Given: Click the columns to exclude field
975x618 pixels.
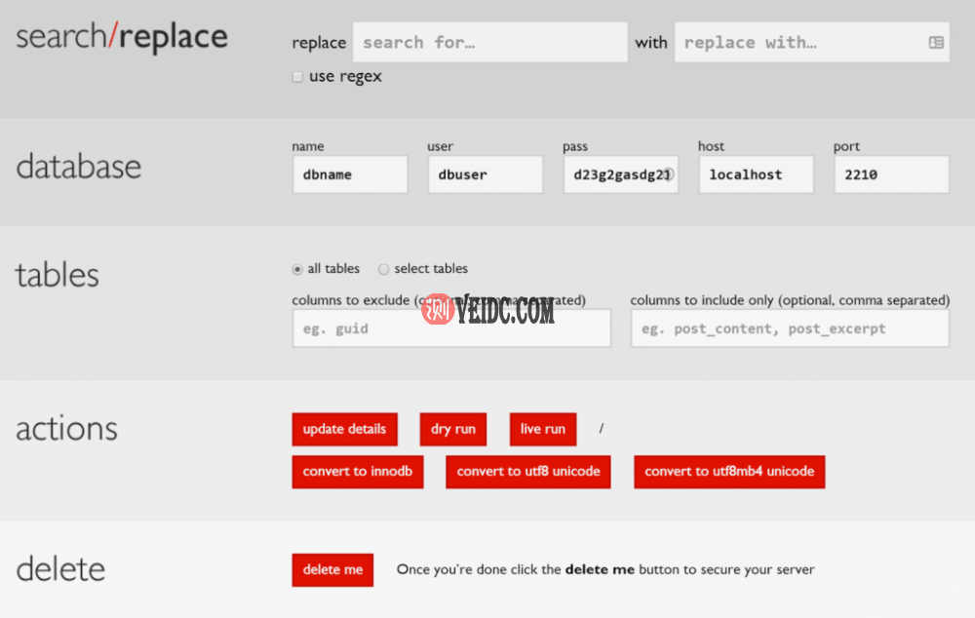Looking at the screenshot, I should tap(451, 328).
